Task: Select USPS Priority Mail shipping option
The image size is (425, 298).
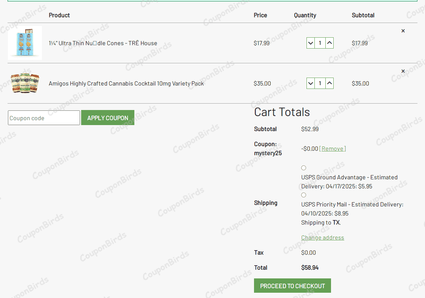Action: [x=303, y=195]
